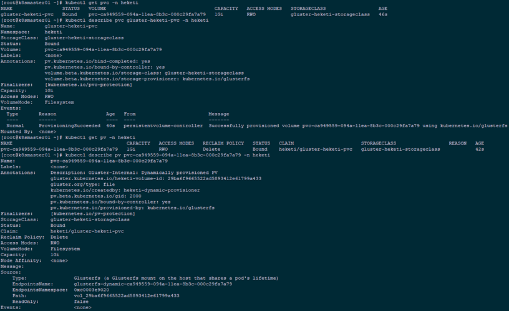Select the age value '46s' in the pvc row

pos(383,14)
